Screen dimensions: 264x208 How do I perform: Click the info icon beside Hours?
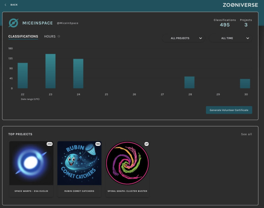pos(59,36)
